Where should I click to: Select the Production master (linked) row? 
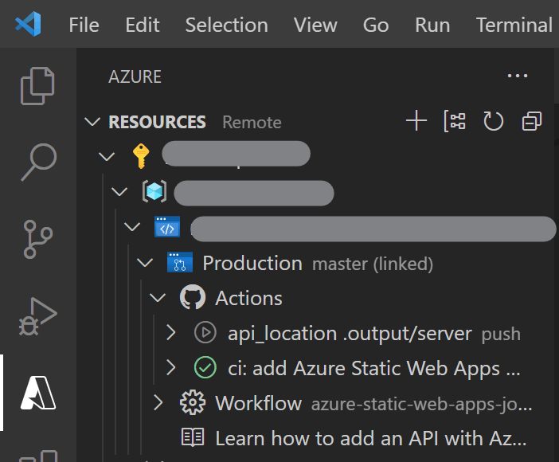[x=317, y=263]
